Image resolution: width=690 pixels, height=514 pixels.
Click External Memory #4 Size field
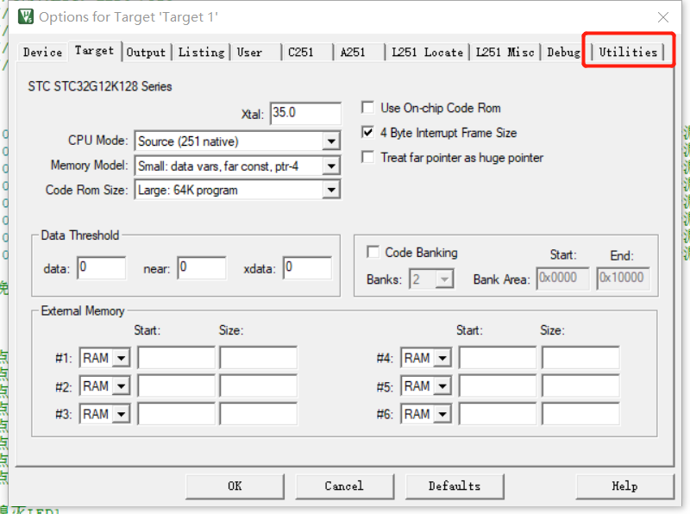pyautogui.click(x=580, y=357)
